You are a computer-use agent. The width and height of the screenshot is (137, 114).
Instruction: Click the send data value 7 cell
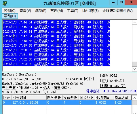71,102
